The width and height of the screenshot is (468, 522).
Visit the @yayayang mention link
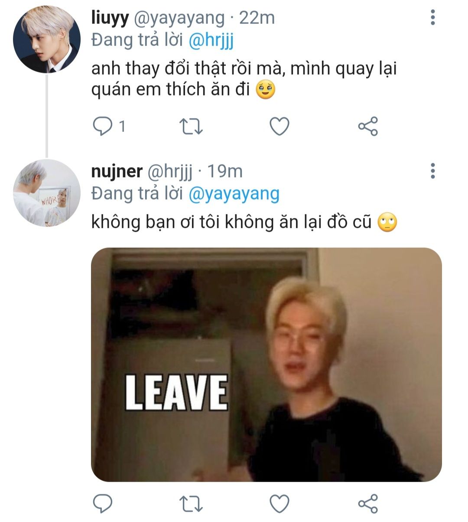[234, 194]
